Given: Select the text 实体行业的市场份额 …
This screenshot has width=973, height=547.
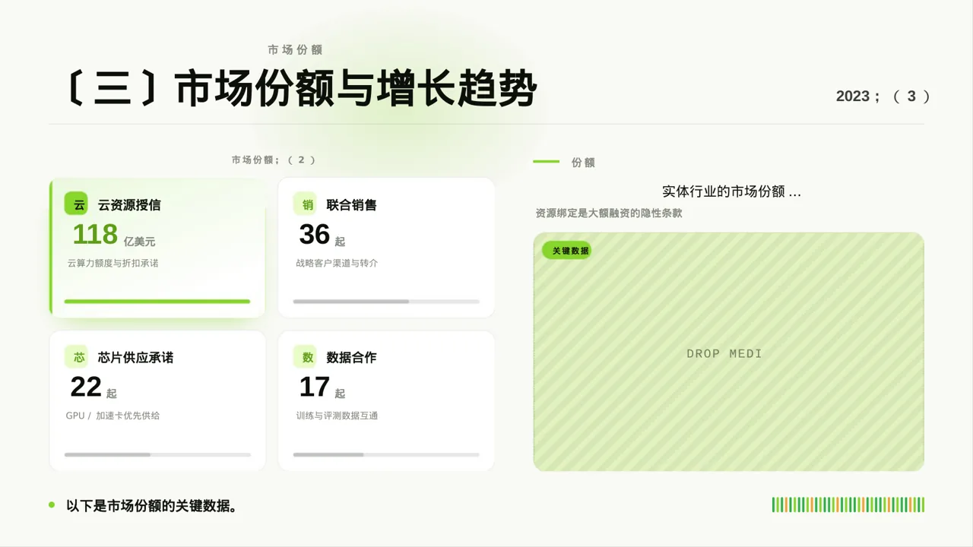Looking at the screenshot, I should tap(732, 191).
